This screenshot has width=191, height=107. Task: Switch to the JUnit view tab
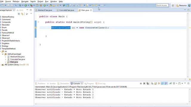20,10
